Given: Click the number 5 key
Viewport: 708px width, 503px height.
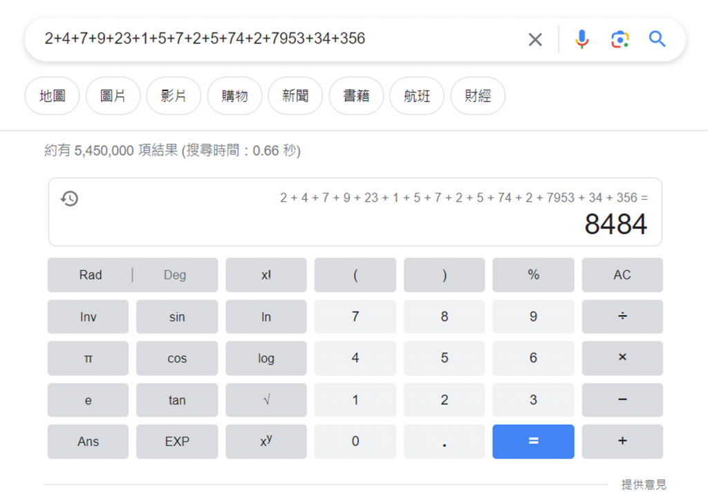Looking at the screenshot, I should [x=445, y=358].
